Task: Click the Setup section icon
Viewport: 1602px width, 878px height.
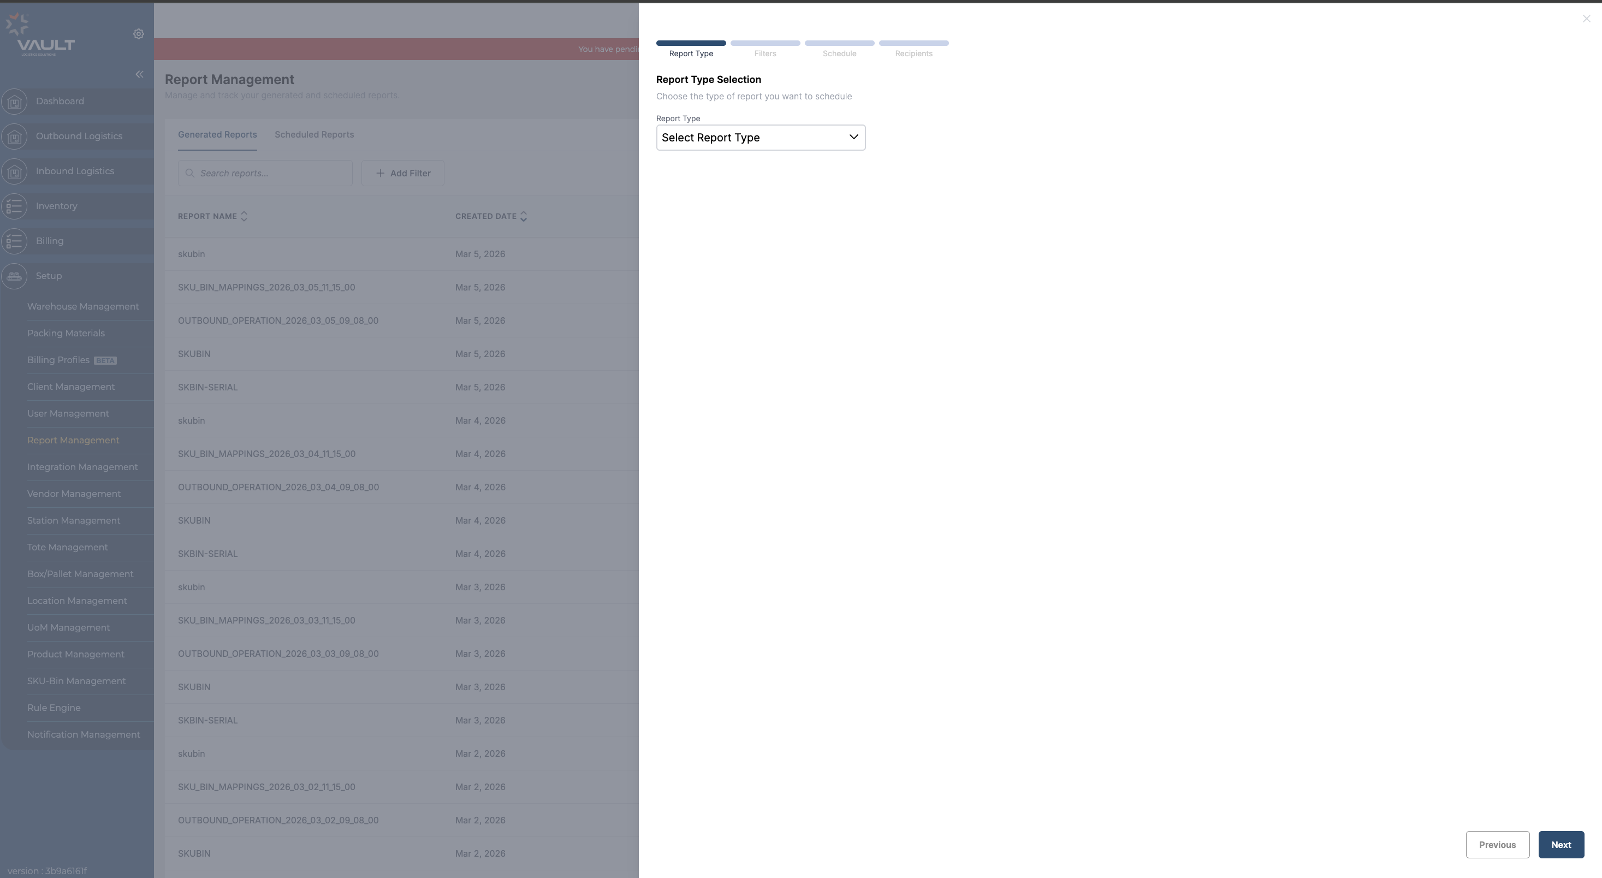Action: point(14,276)
